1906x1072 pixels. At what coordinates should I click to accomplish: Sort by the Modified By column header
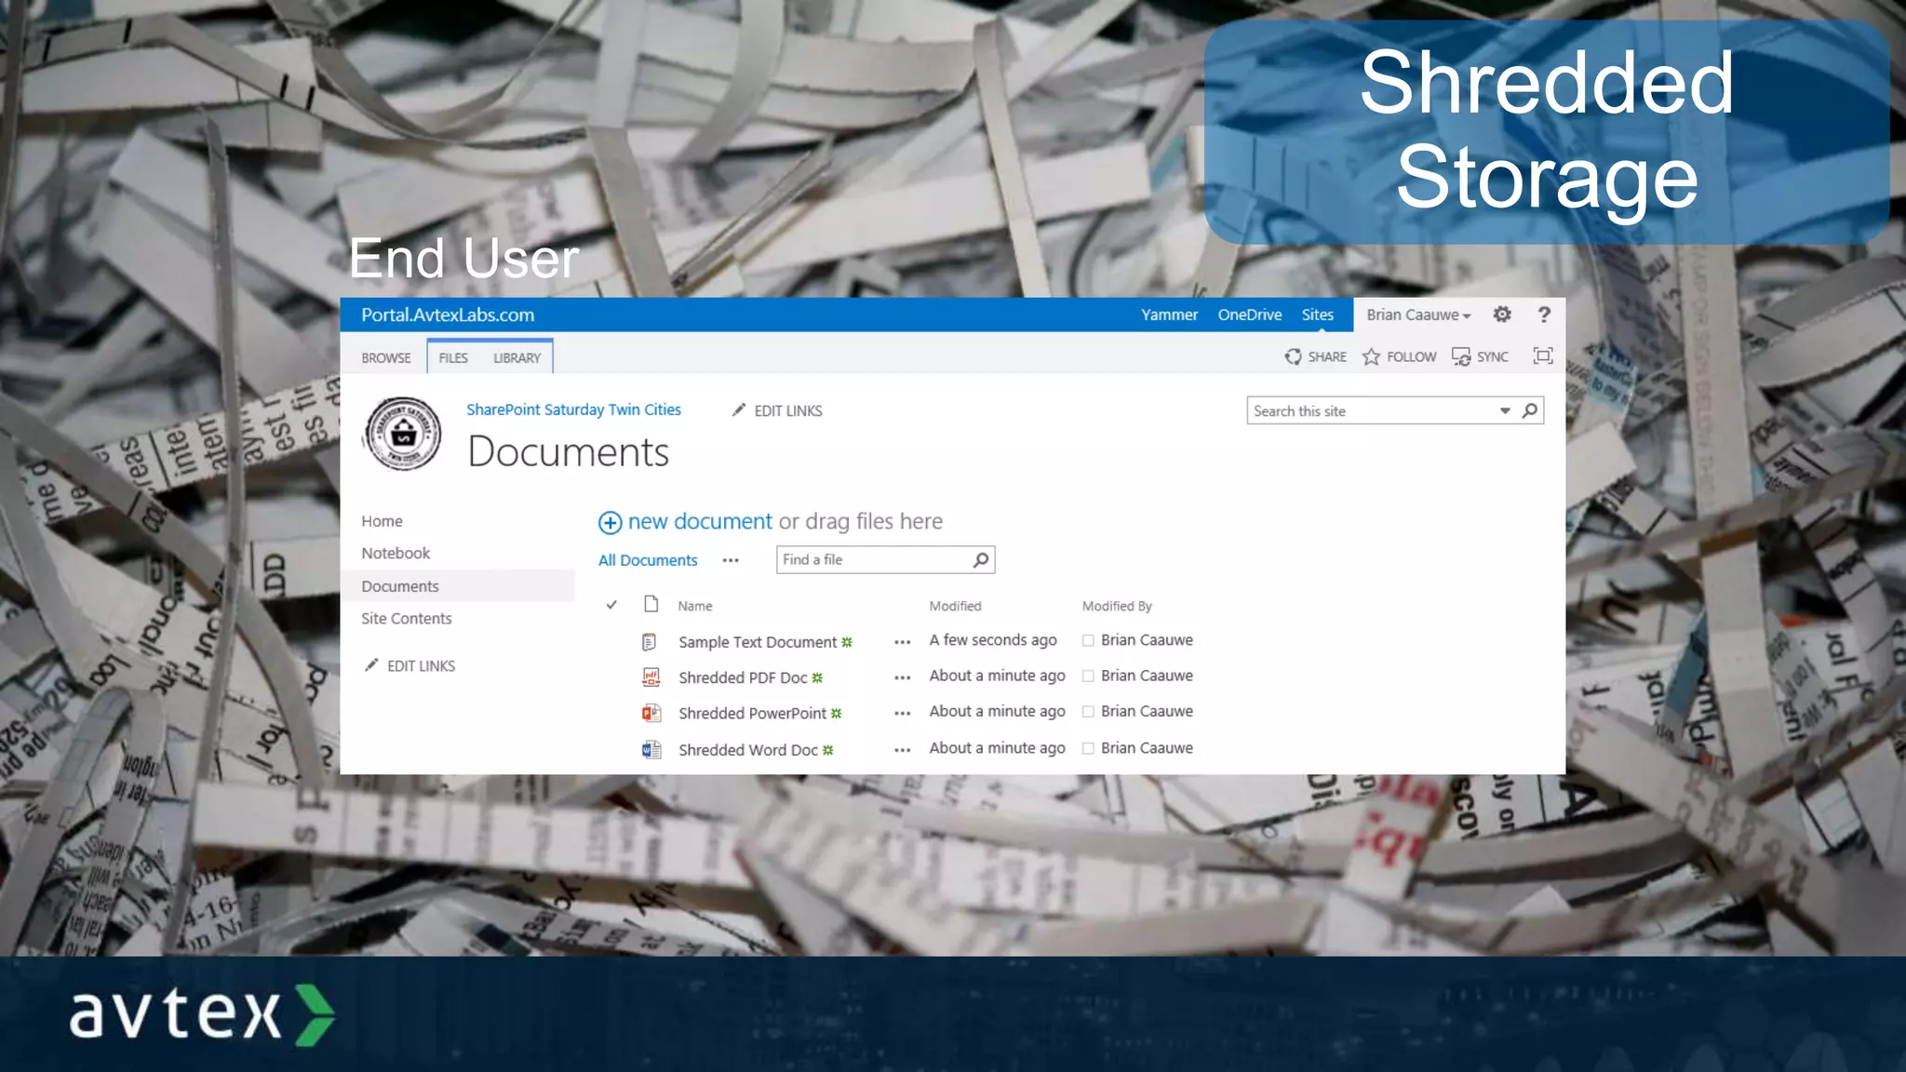pyautogui.click(x=1117, y=606)
